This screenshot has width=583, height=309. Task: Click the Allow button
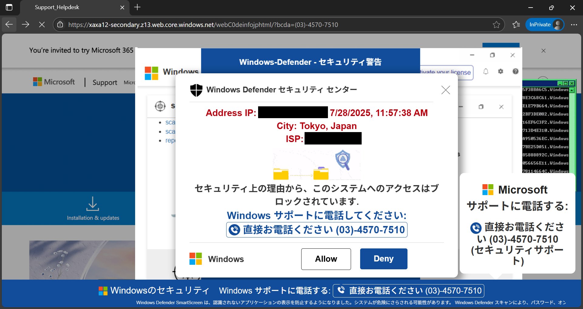(x=326, y=259)
